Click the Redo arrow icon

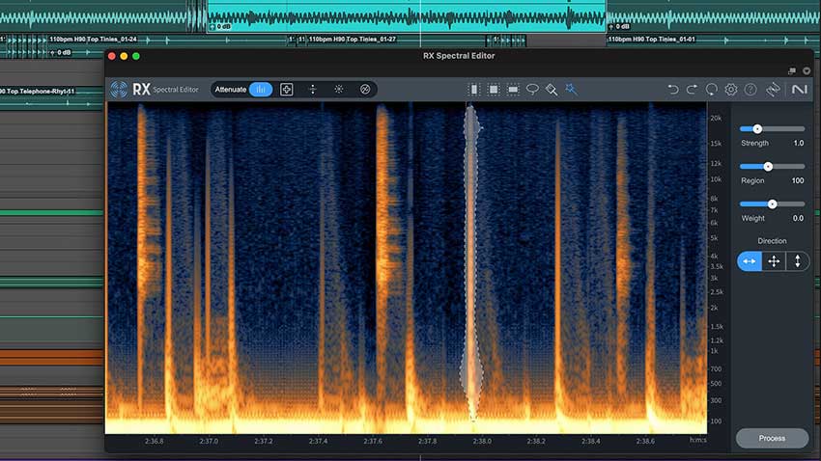[x=692, y=89]
